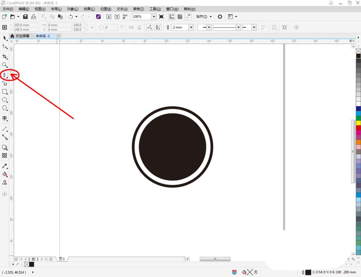Select the Crop tool
361x277 pixels.
click(5, 56)
